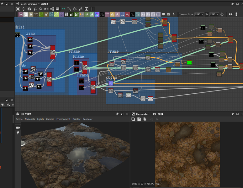Add a Normal node with rainbow ring icon

click(x=97, y=14)
